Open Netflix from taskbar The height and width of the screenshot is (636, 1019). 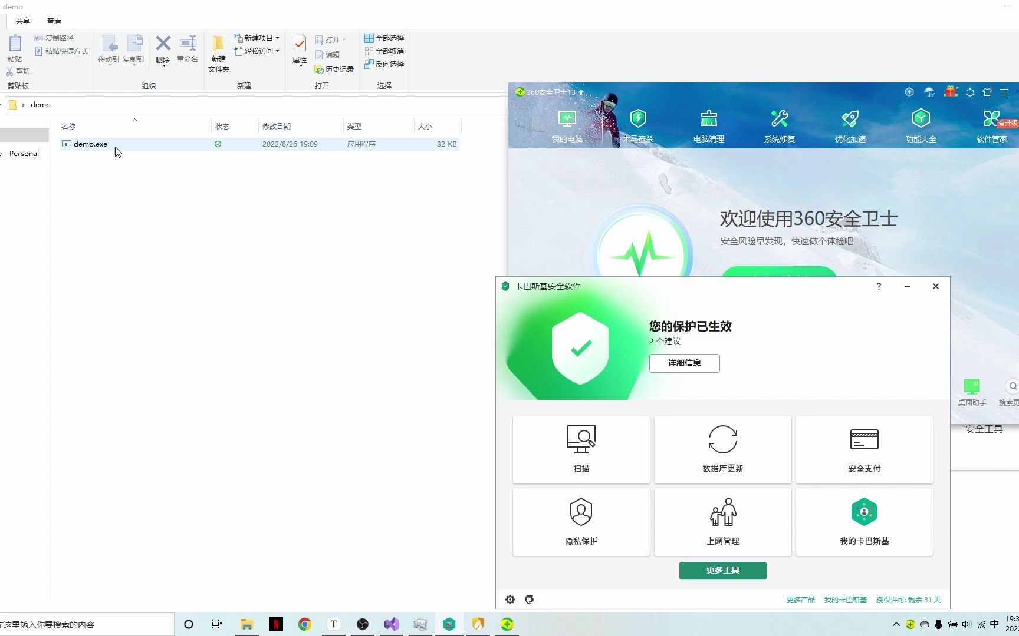275,624
